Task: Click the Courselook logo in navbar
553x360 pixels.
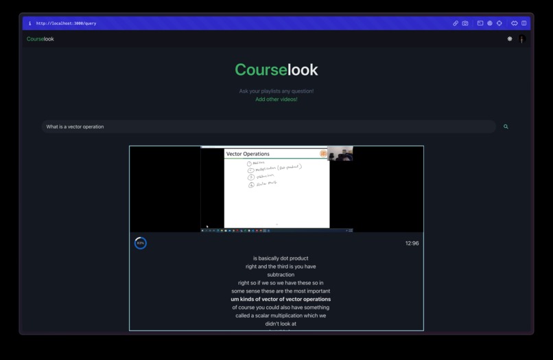Action: [40, 39]
